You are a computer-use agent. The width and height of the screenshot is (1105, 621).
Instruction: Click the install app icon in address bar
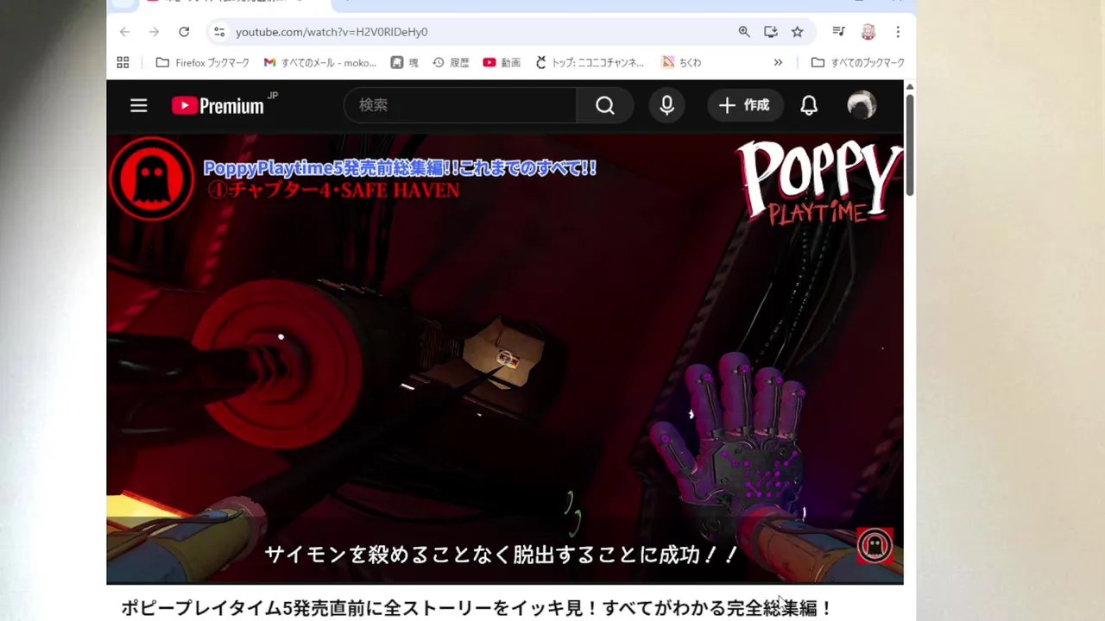[x=771, y=32]
